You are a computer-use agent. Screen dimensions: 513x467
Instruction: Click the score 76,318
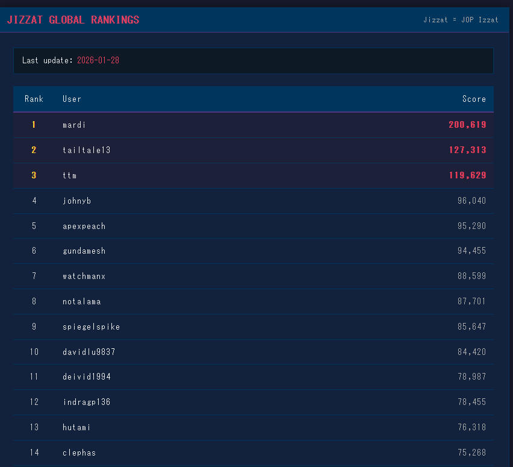pos(472,427)
